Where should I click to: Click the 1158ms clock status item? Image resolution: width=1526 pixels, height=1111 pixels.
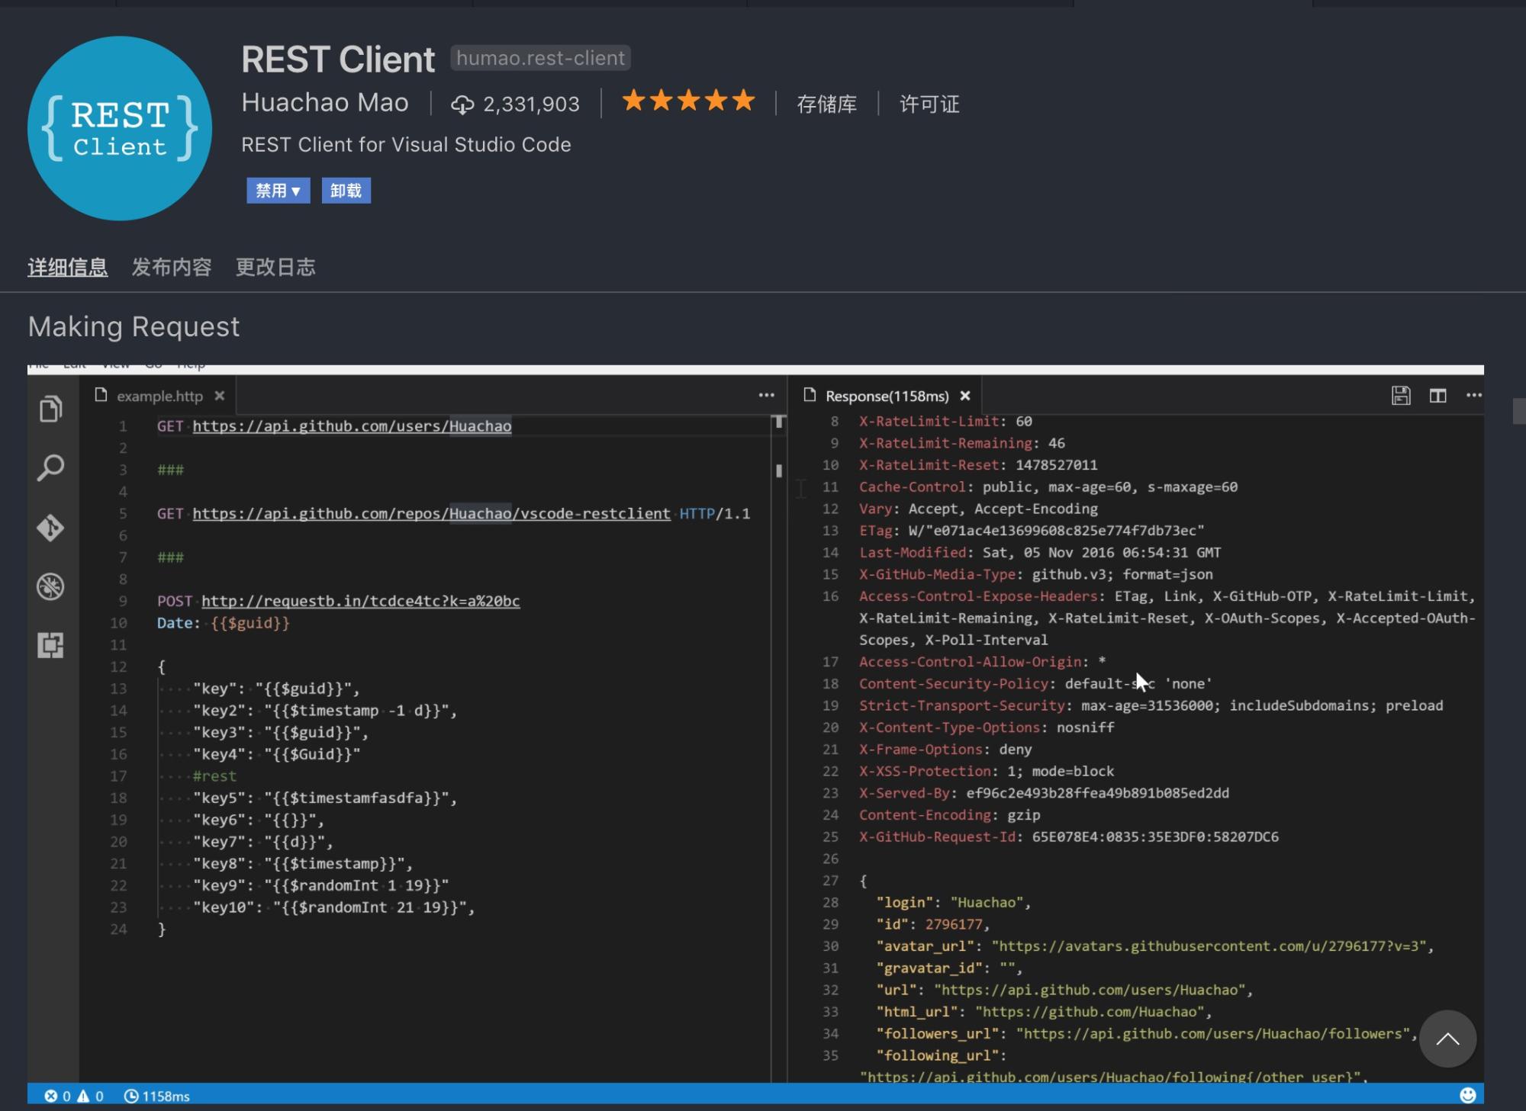point(156,1096)
